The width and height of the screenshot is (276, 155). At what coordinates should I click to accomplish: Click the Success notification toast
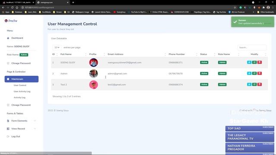(x=253, y=22)
